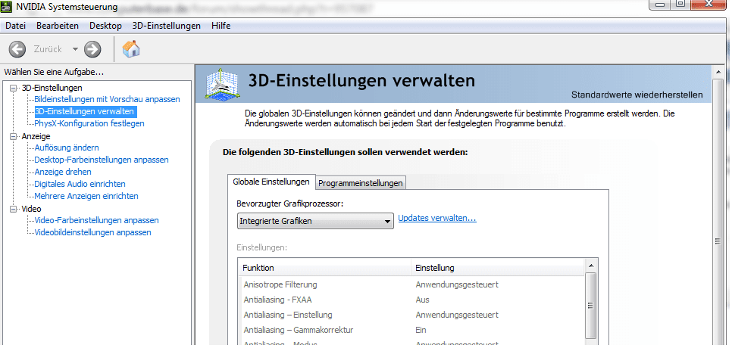Select the Anisotrope Filterung row
732x348 pixels.
coord(411,284)
